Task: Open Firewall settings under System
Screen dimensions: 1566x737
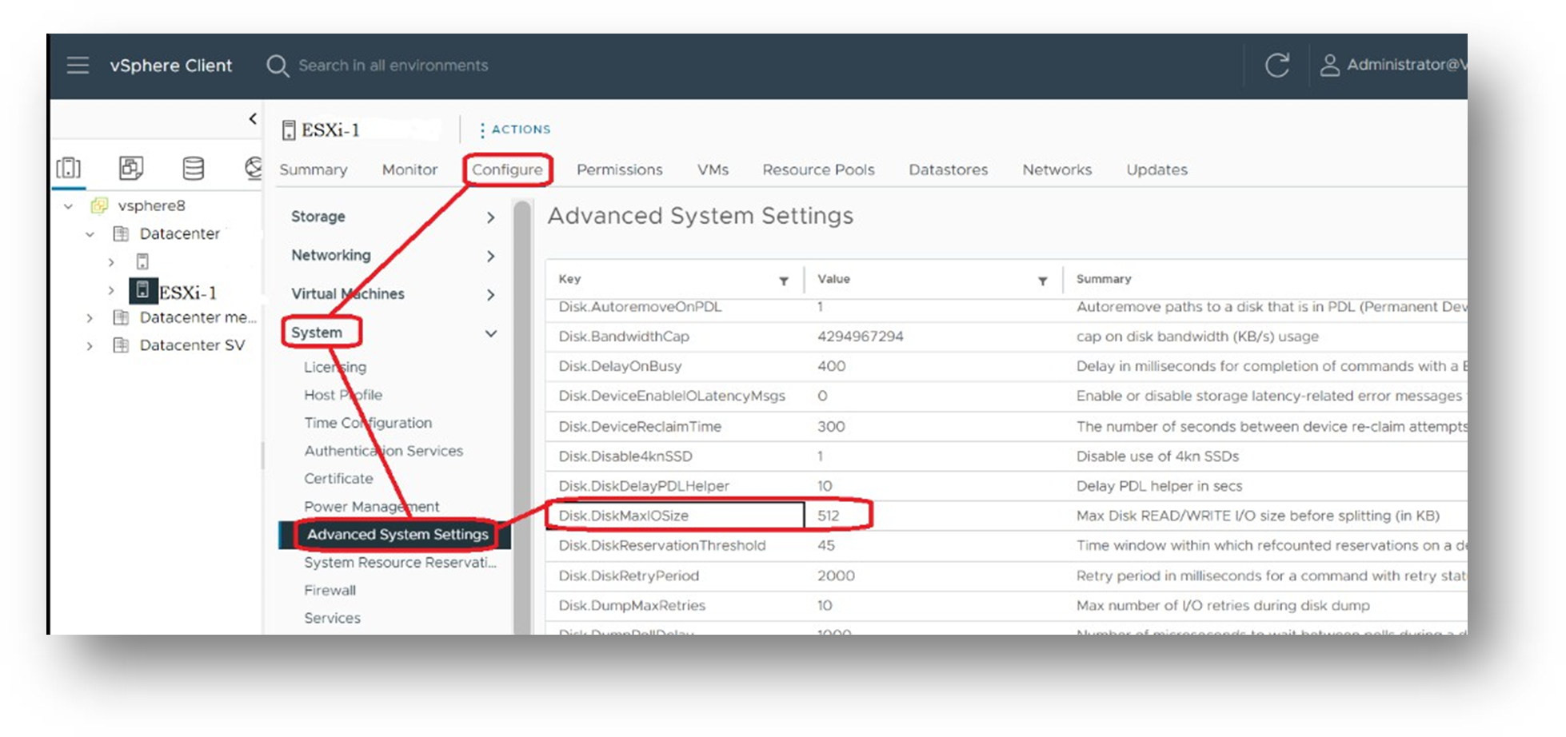Action: [330, 590]
